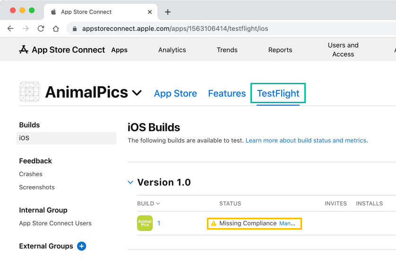Image resolution: width=396 pixels, height=258 pixels.
Task: Click the yellow macOS minimize window button
Action: pos(22,10)
